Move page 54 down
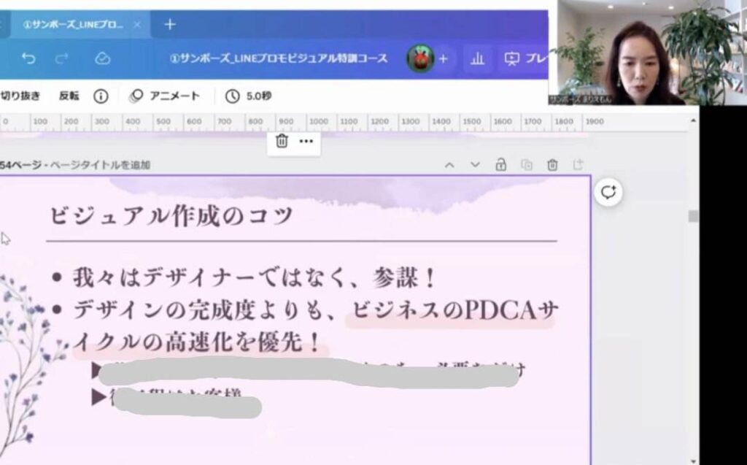The height and width of the screenshot is (465, 747). point(475,164)
